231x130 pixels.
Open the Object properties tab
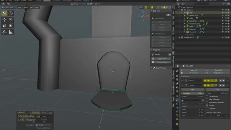point(177,96)
